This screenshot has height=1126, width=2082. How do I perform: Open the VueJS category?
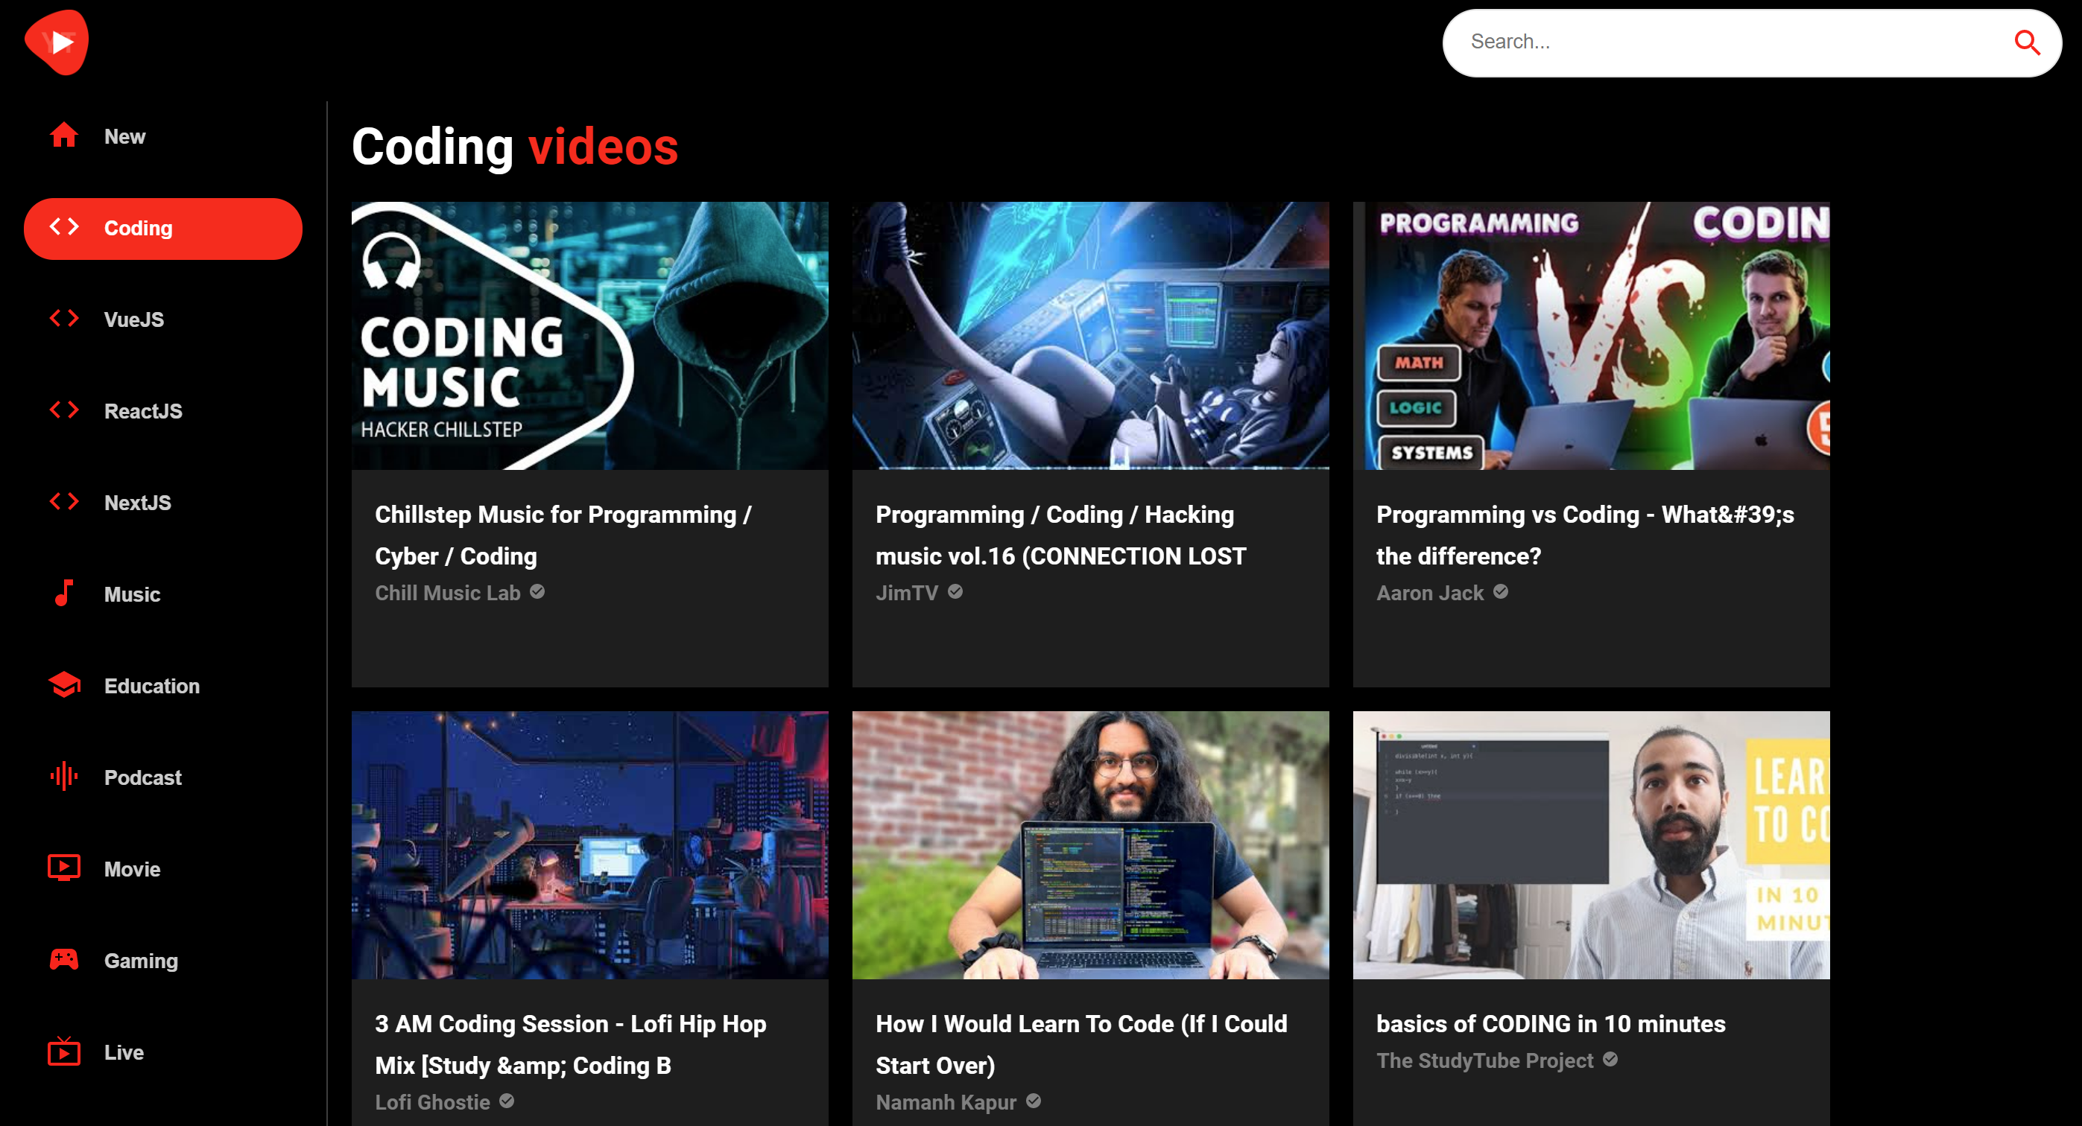point(133,320)
